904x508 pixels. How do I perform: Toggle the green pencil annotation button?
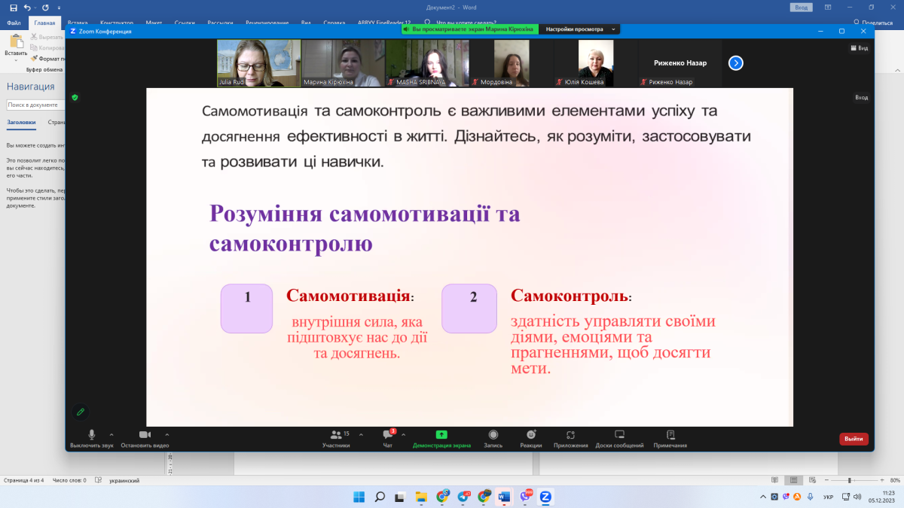pos(80,412)
